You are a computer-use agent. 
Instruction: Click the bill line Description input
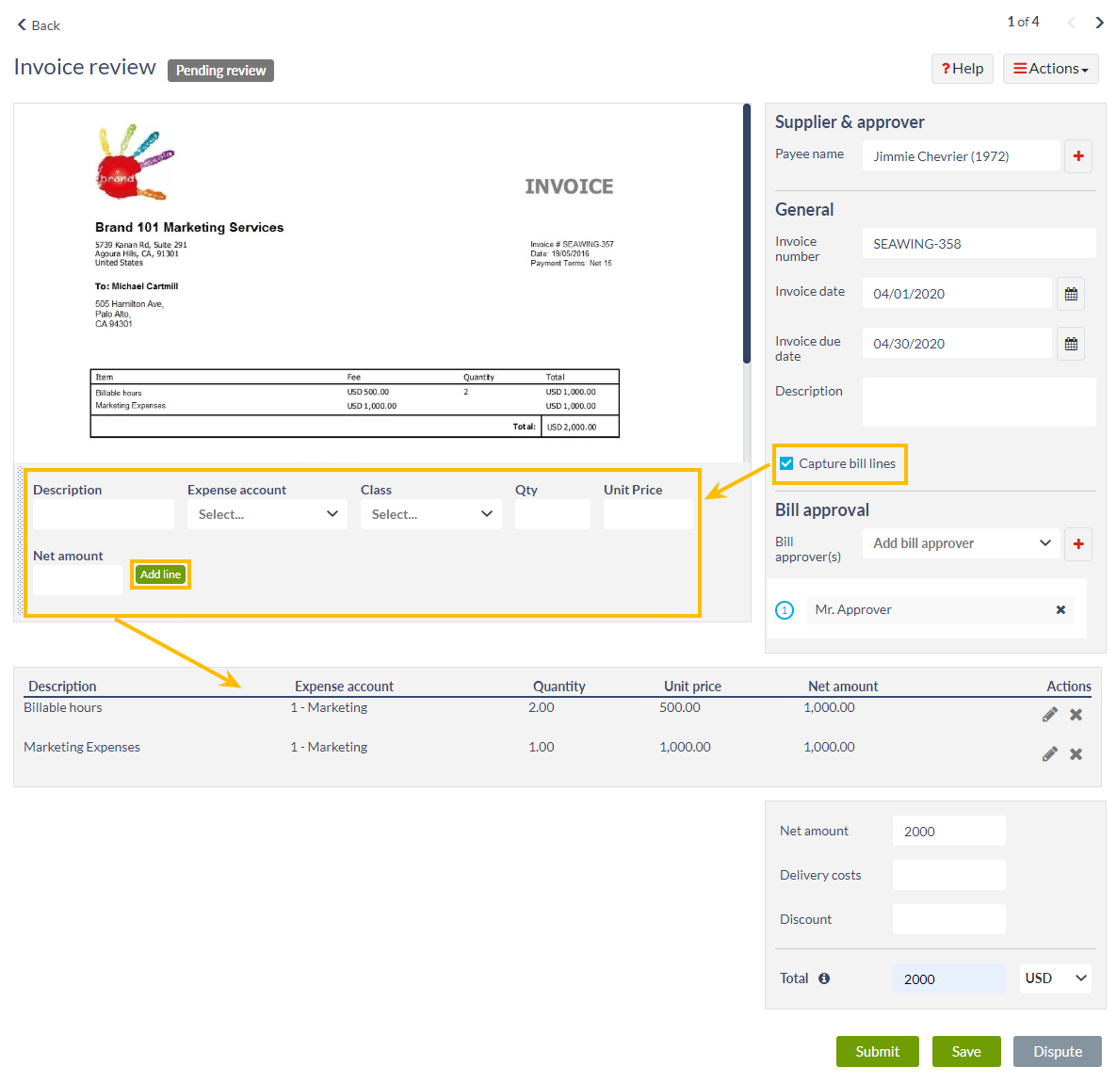pyautogui.click(x=104, y=514)
